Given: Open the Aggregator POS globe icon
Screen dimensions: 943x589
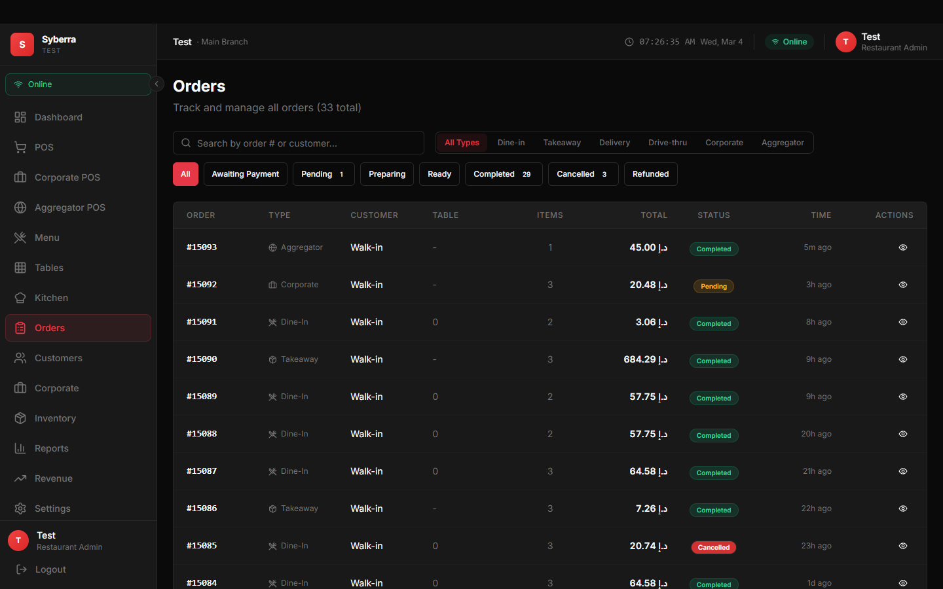Looking at the screenshot, I should pos(20,207).
